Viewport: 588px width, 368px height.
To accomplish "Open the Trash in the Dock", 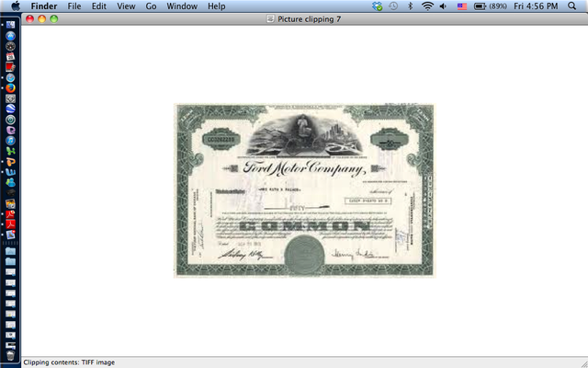I will (10, 356).
